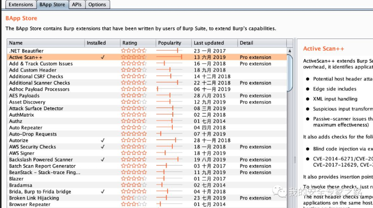Click the star rating of Auto Repeater
The height and width of the screenshot is (208, 373).
point(134,127)
